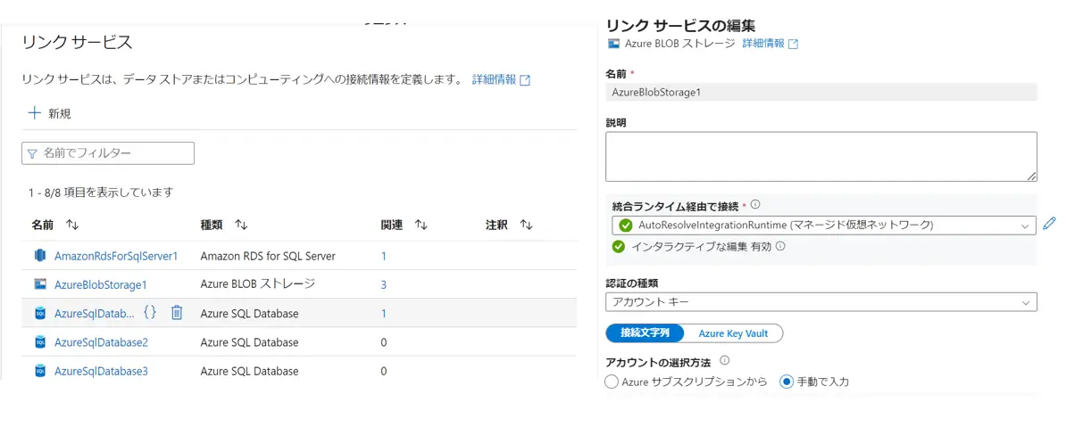
Task: Click the AmazonRdsForSqlServer1 service icon
Action: [x=39, y=256]
